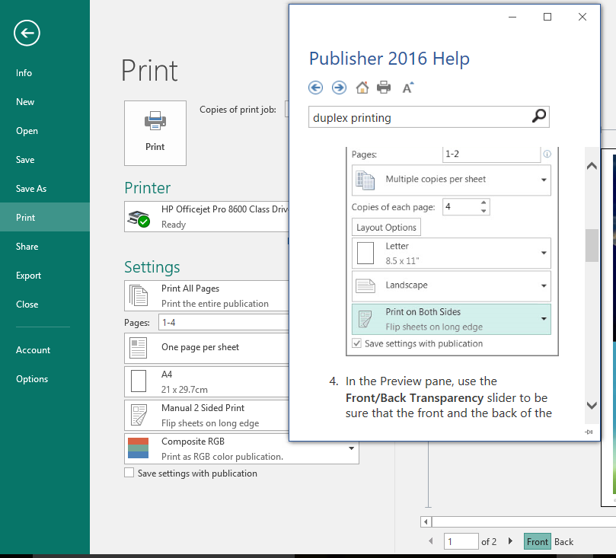Screen dimensions: 616x558
Task: Click the large Print button
Action: coord(155,133)
